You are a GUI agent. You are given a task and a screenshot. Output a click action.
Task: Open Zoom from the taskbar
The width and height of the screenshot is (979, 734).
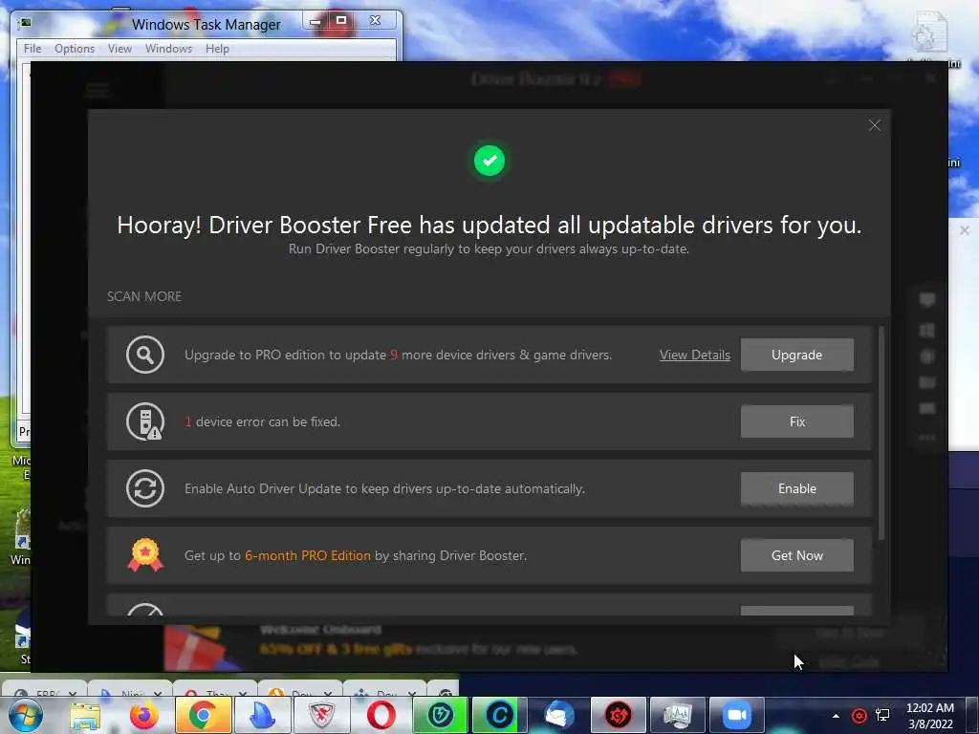[736, 715]
